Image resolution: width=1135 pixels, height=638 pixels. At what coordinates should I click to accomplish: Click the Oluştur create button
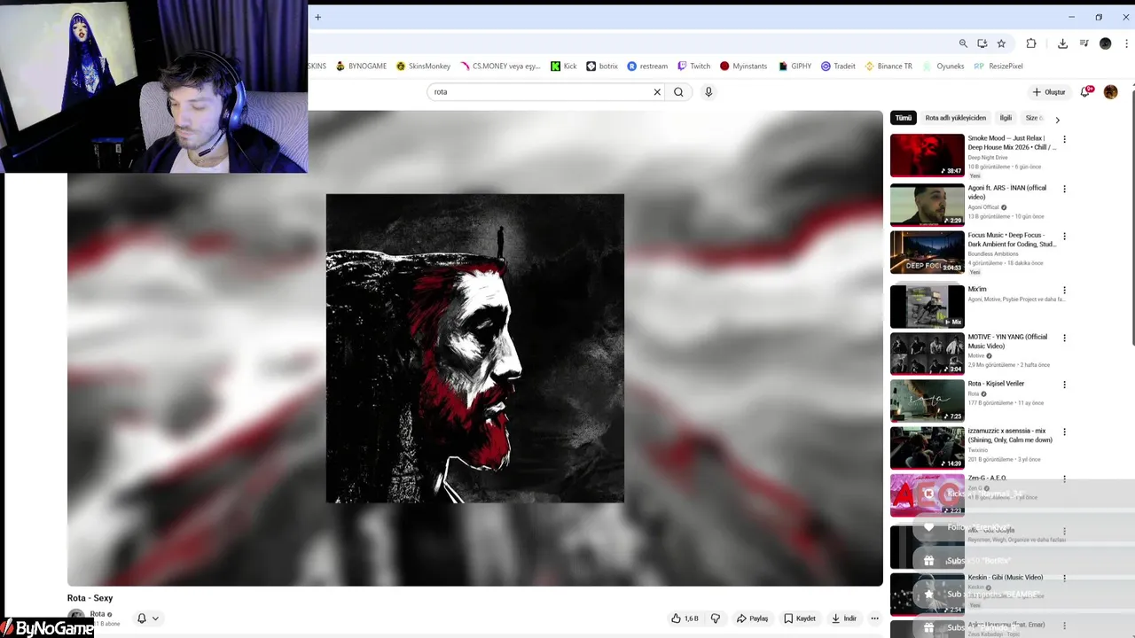click(1049, 92)
